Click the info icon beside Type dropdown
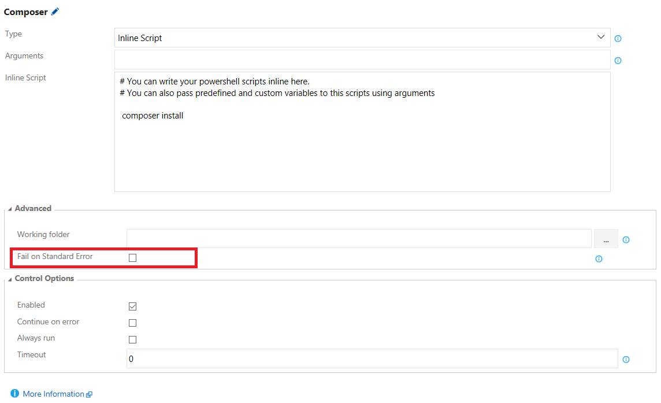The image size is (661, 403). pyautogui.click(x=618, y=39)
